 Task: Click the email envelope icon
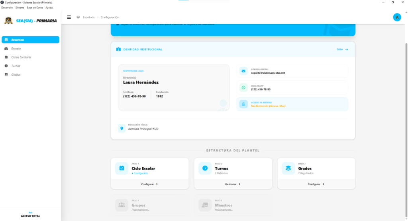tap(243, 71)
